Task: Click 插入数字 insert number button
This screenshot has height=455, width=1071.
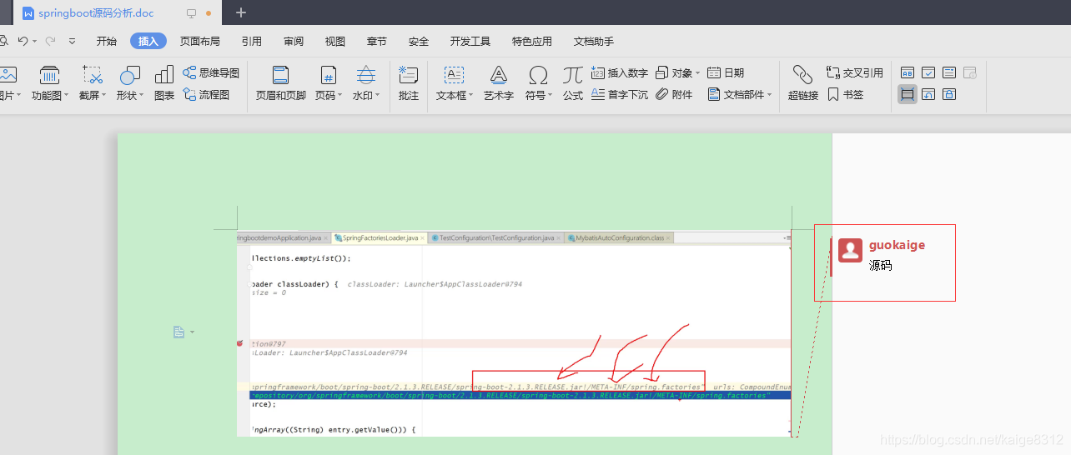Action: tap(620, 73)
